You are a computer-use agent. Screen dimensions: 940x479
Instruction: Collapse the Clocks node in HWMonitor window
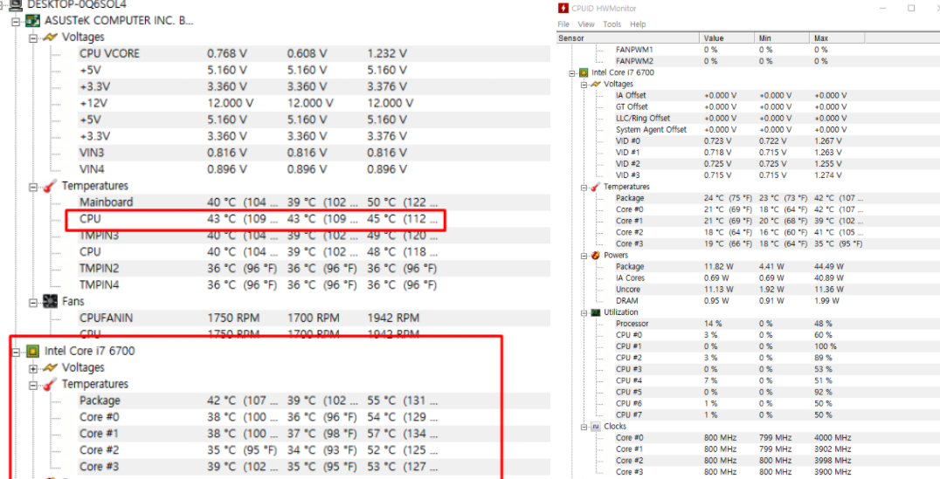[584, 427]
